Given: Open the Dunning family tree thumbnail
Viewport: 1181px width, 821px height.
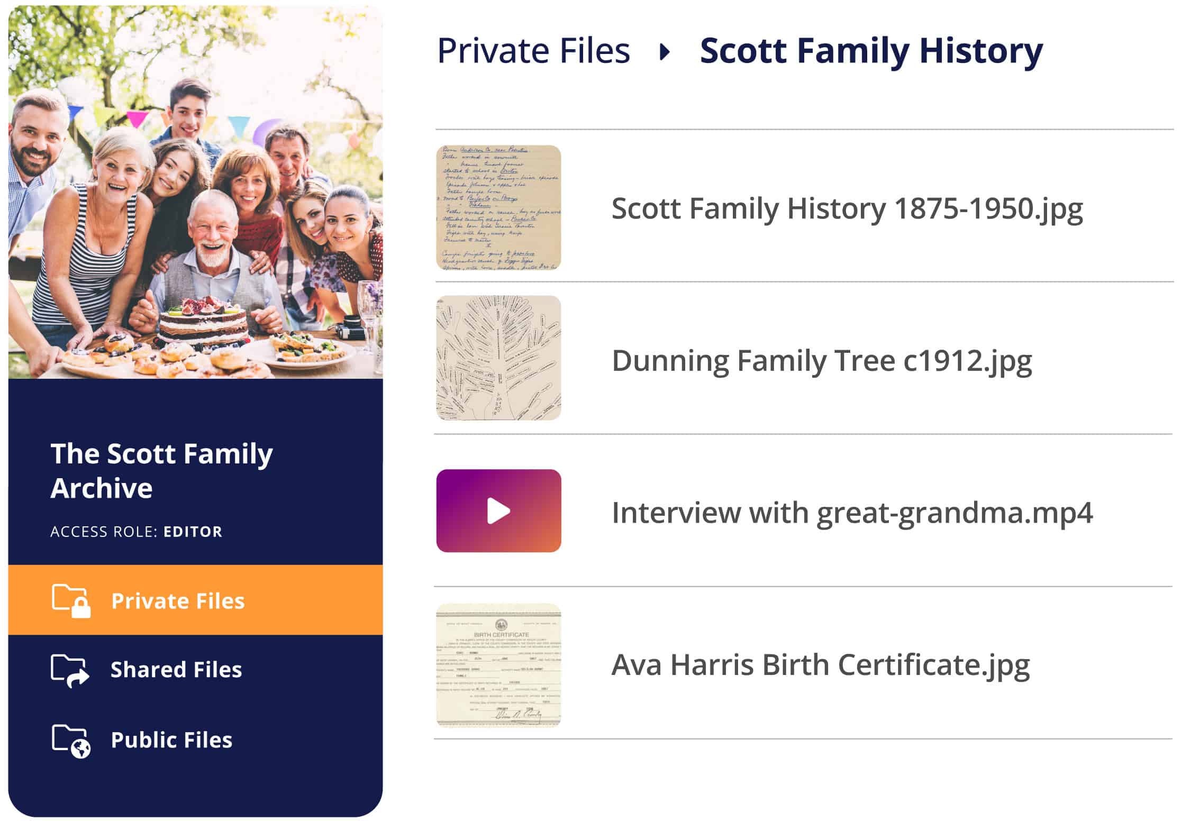Looking at the screenshot, I should click(498, 358).
